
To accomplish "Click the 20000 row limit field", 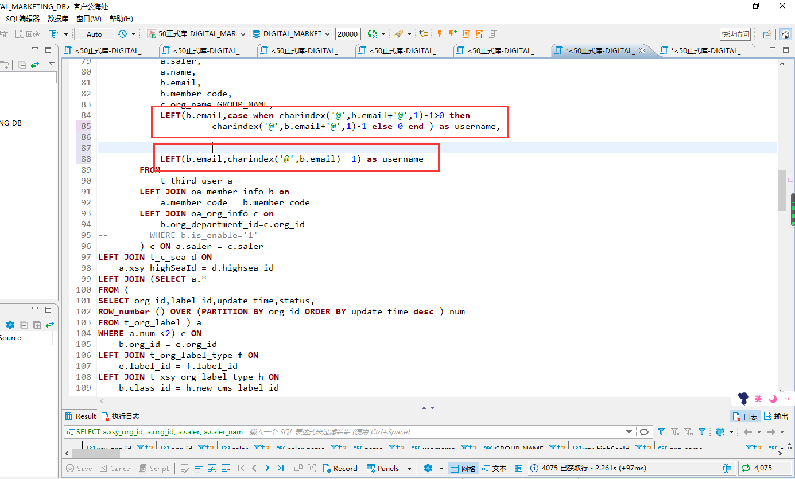I will coord(348,34).
